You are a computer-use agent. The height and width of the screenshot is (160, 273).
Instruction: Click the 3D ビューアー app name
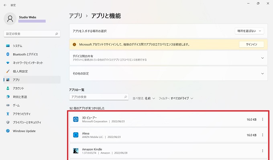(x=89, y=118)
